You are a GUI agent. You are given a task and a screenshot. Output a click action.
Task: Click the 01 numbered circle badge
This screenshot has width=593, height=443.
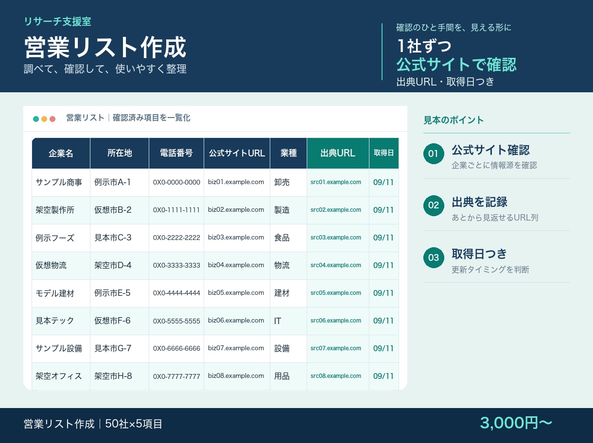[x=434, y=154]
